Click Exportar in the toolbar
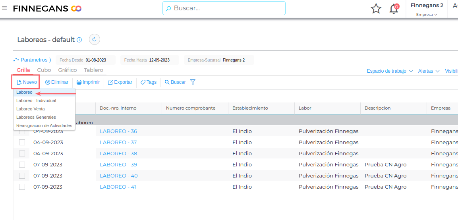Screen dimensions: 458x220 click(x=120, y=82)
